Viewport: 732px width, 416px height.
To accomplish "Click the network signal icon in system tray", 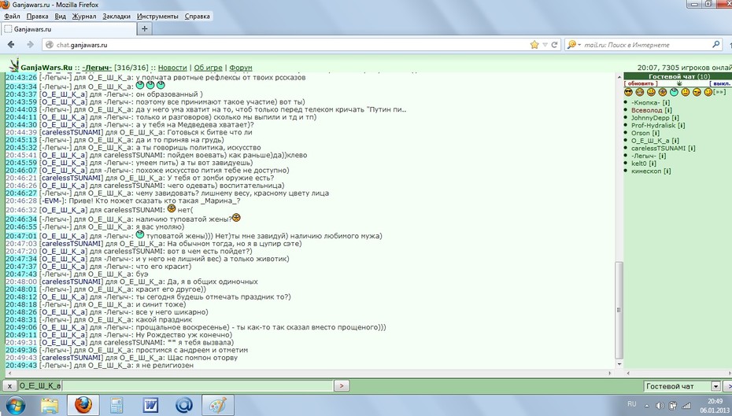I will (x=686, y=406).
